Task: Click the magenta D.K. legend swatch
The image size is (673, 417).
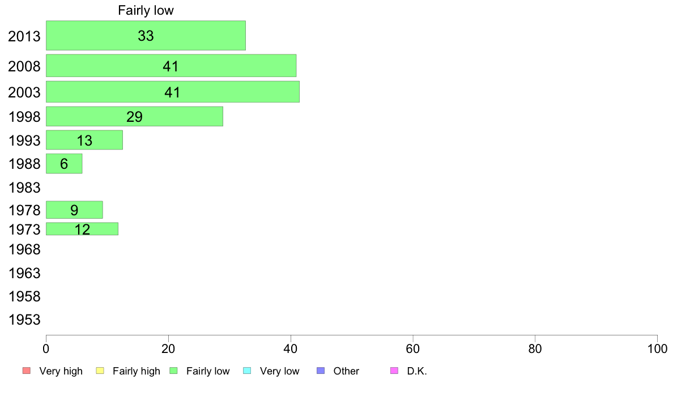Action: pyautogui.click(x=394, y=371)
